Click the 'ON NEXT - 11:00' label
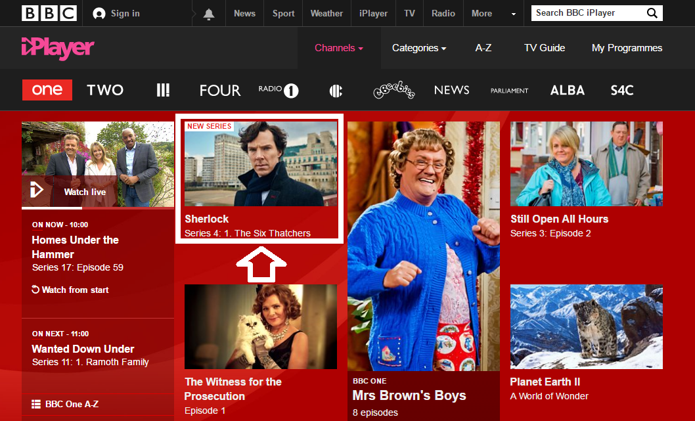This screenshot has width=695, height=421. click(60, 334)
